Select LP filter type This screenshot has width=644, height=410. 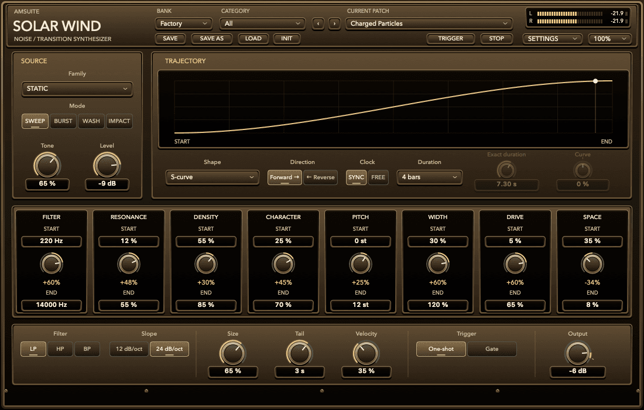pos(33,348)
